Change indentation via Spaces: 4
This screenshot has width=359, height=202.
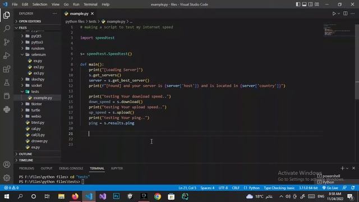point(208,188)
